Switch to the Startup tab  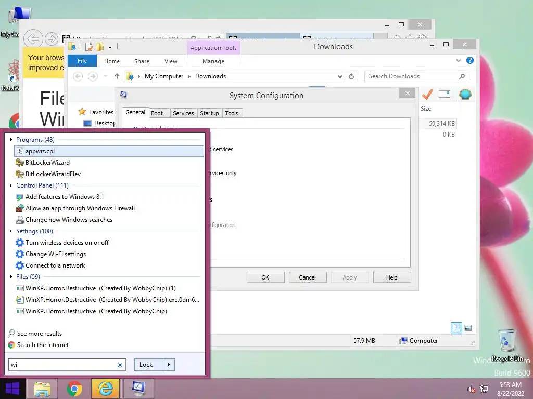point(209,113)
